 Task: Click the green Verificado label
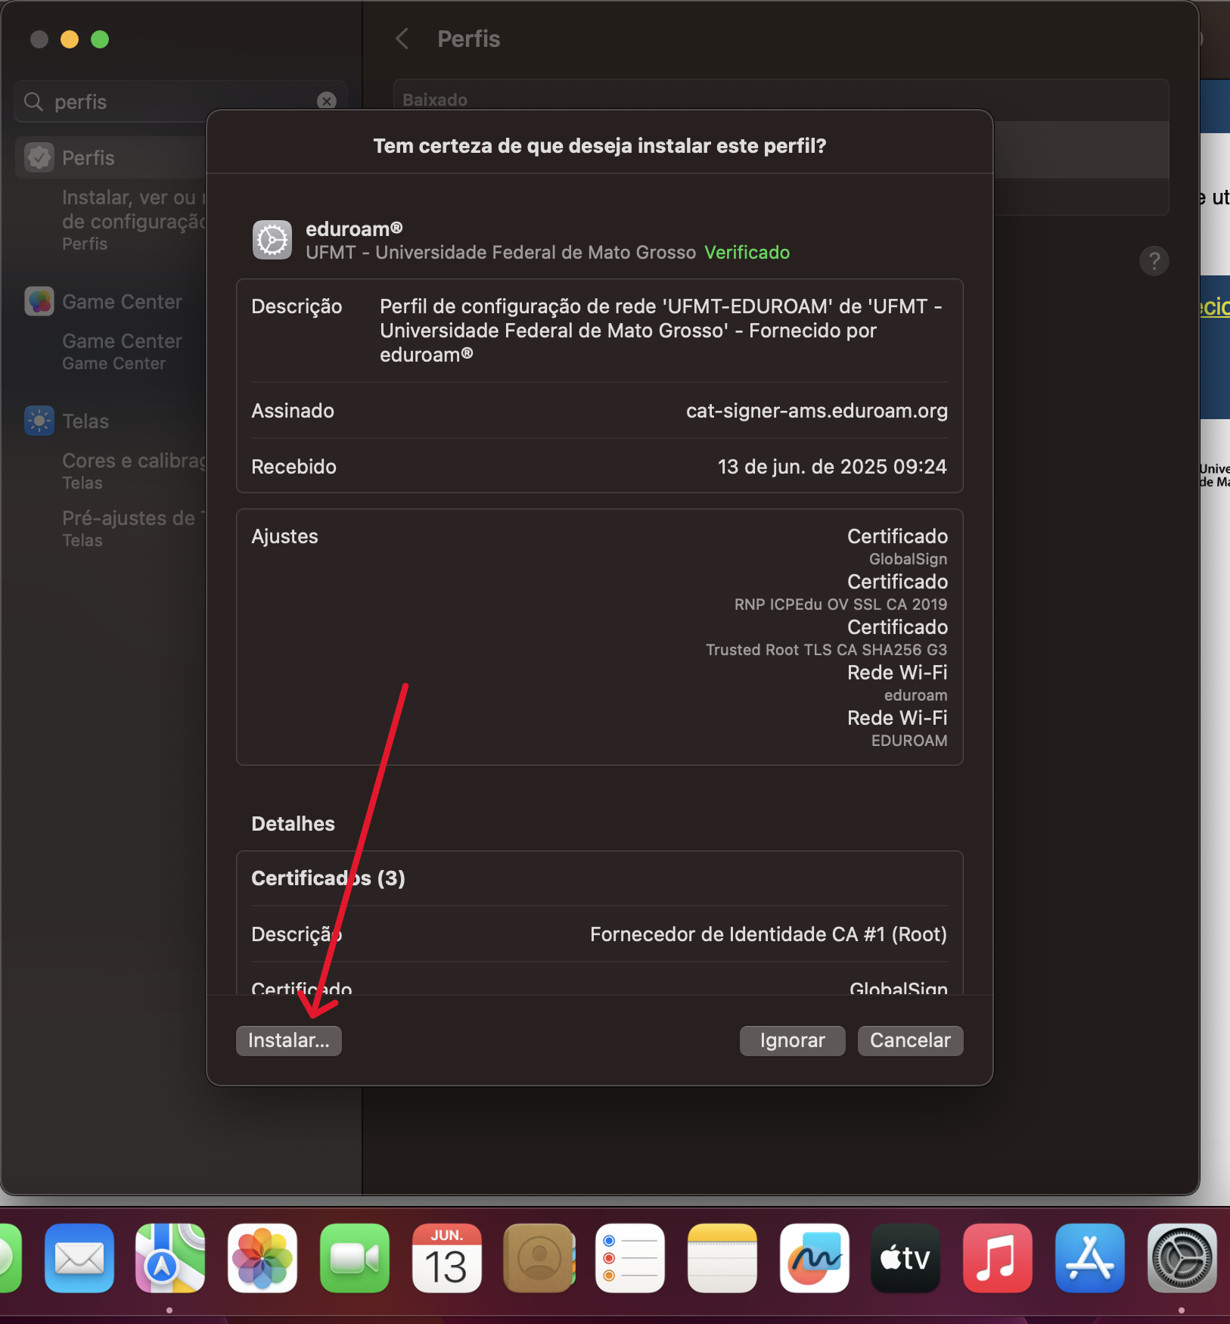(x=747, y=252)
